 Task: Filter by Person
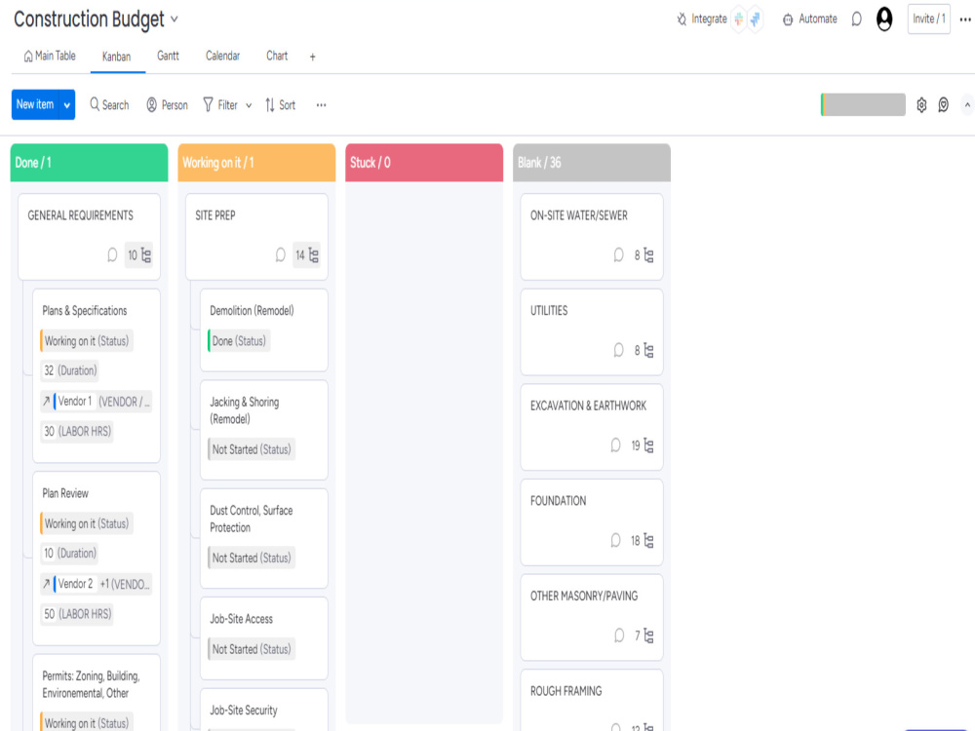[x=168, y=105]
